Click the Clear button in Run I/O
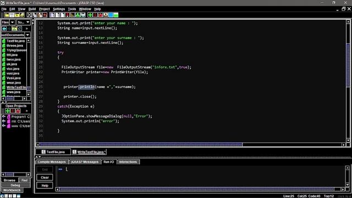The image size is (352, 198). [45, 177]
